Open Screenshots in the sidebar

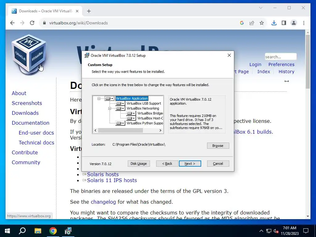[27, 103]
